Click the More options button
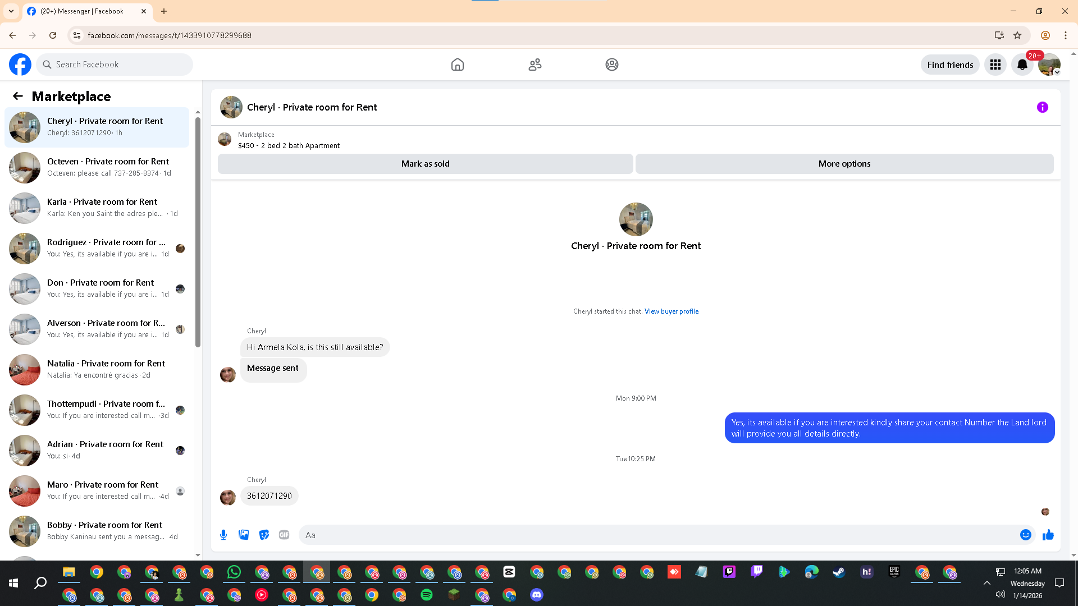This screenshot has width=1078, height=606. [x=844, y=164]
